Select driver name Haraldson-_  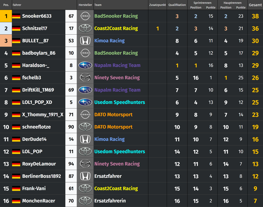(36, 65)
